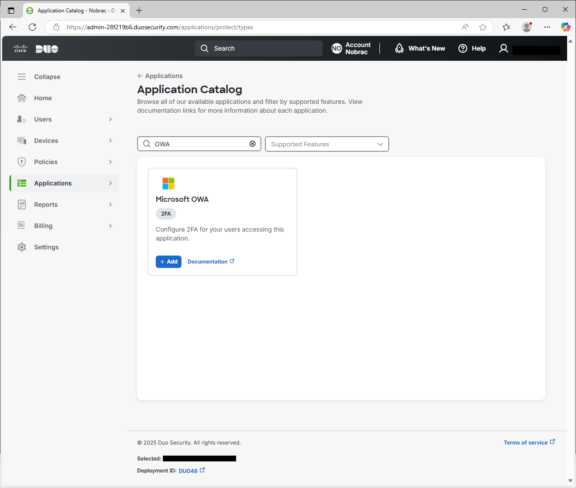Expand the Policies submenu chevron
This screenshot has width=576, height=488.
[x=110, y=162]
